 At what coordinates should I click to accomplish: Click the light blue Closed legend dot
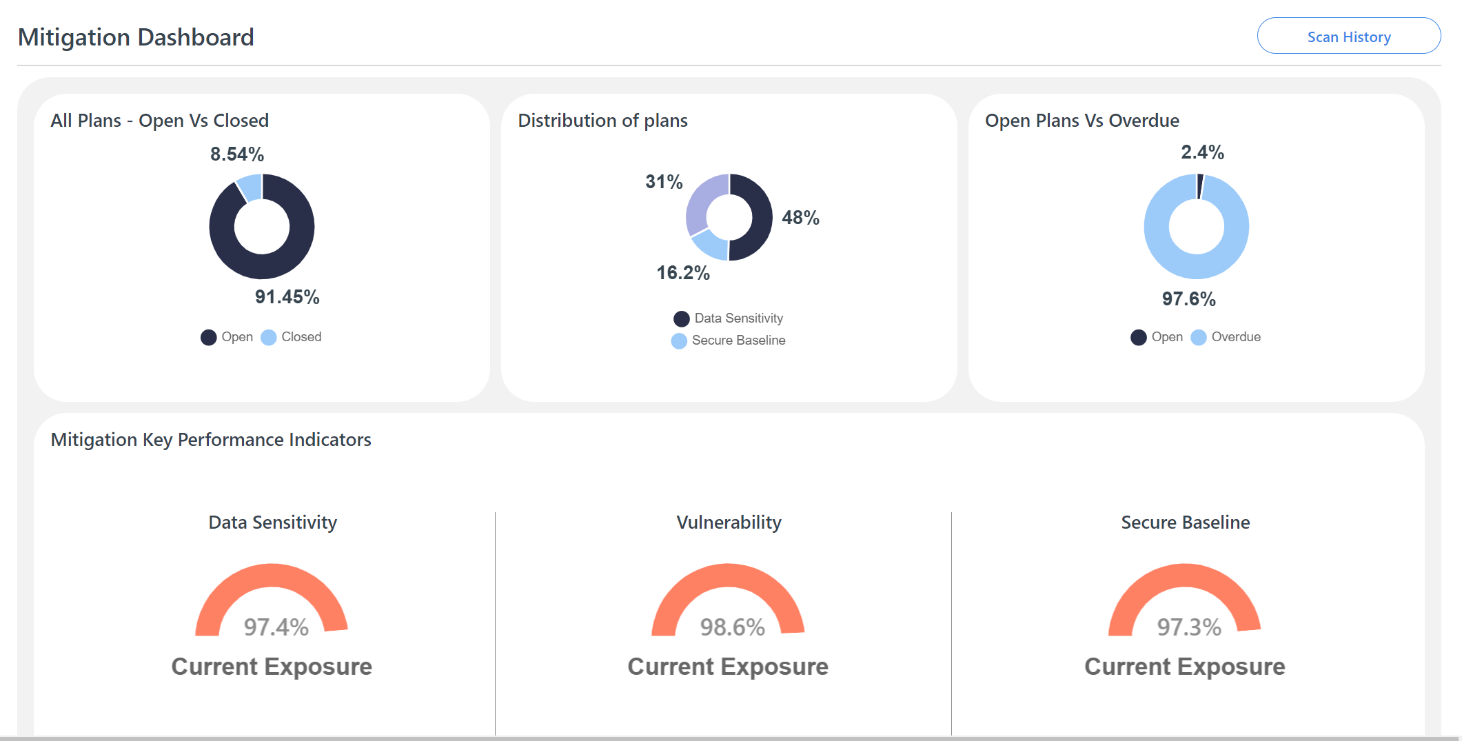[269, 337]
